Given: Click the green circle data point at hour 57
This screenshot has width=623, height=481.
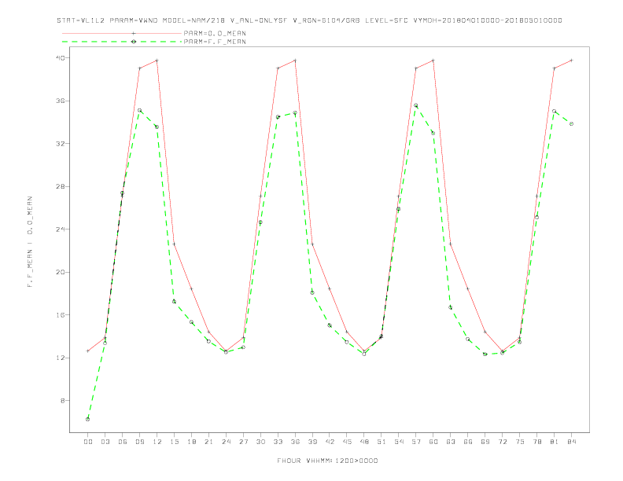Looking at the screenshot, I should click(416, 105).
